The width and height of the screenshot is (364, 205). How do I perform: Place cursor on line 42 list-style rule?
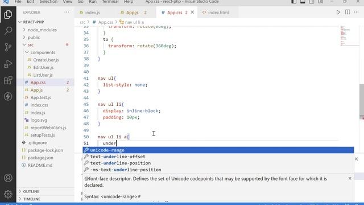[125, 85]
